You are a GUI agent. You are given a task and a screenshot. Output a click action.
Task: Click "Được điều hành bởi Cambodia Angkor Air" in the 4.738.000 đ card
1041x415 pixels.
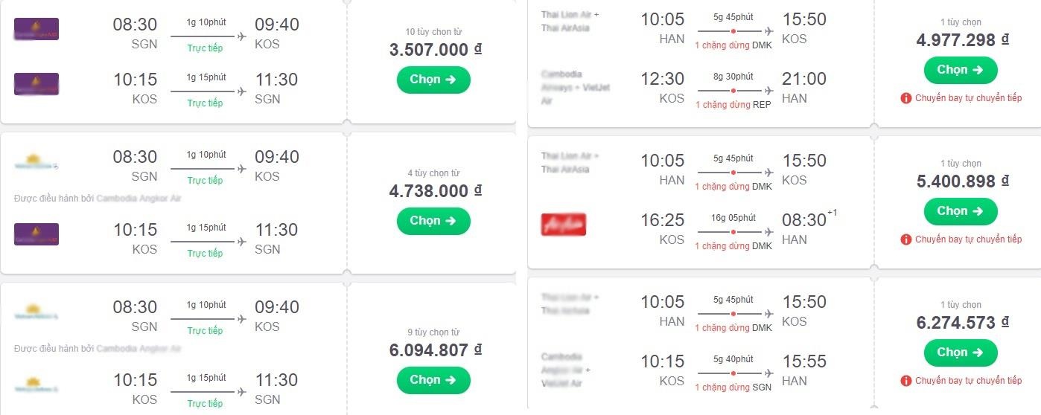pyautogui.click(x=98, y=199)
